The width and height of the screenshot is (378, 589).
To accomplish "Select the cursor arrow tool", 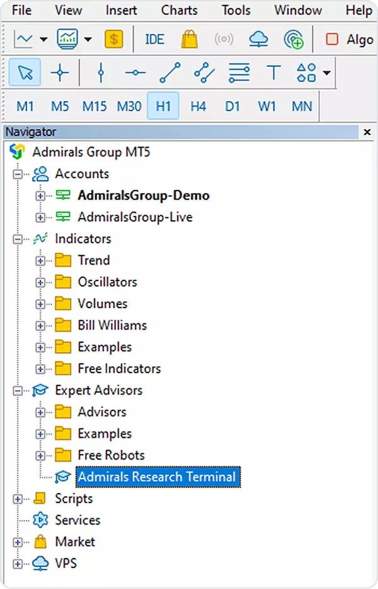I will (25, 72).
